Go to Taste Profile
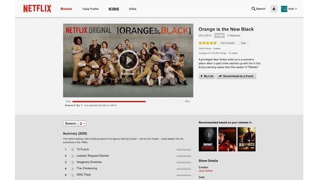The image size is (329, 180). [91, 9]
